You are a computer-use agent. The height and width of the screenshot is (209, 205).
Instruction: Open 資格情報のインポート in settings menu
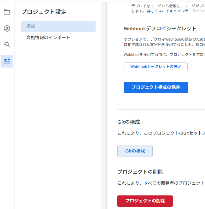(x=48, y=38)
